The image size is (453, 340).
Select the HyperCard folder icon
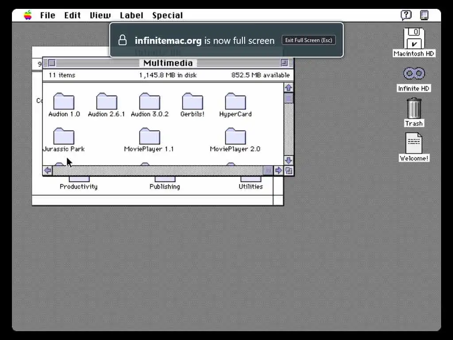[x=235, y=101]
